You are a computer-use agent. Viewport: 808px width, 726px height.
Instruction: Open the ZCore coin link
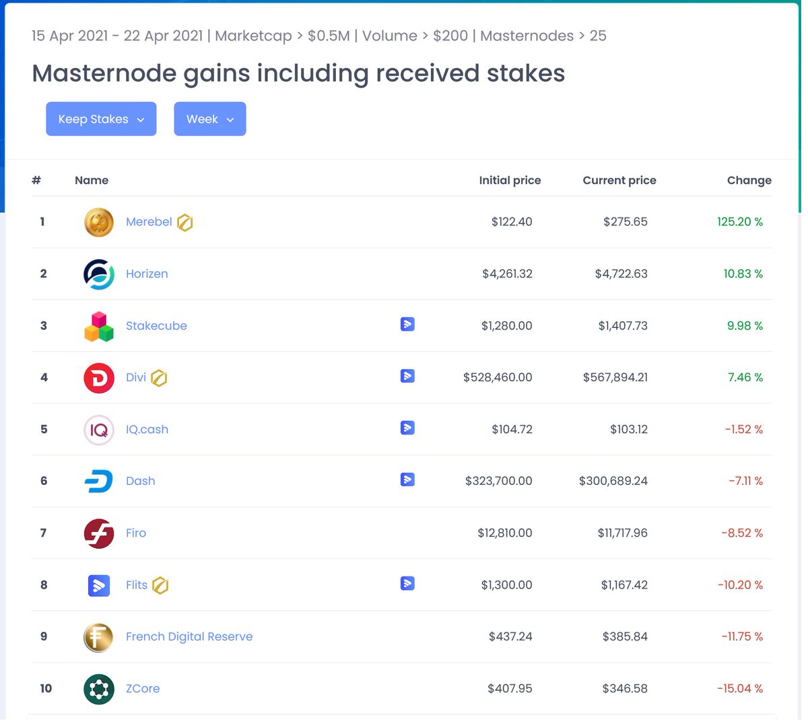pos(143,689)
